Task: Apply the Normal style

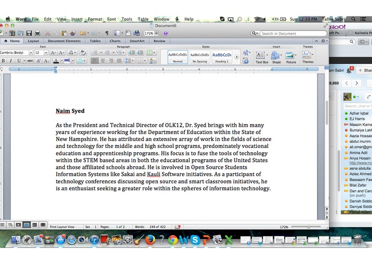Action: pos(178,57)
